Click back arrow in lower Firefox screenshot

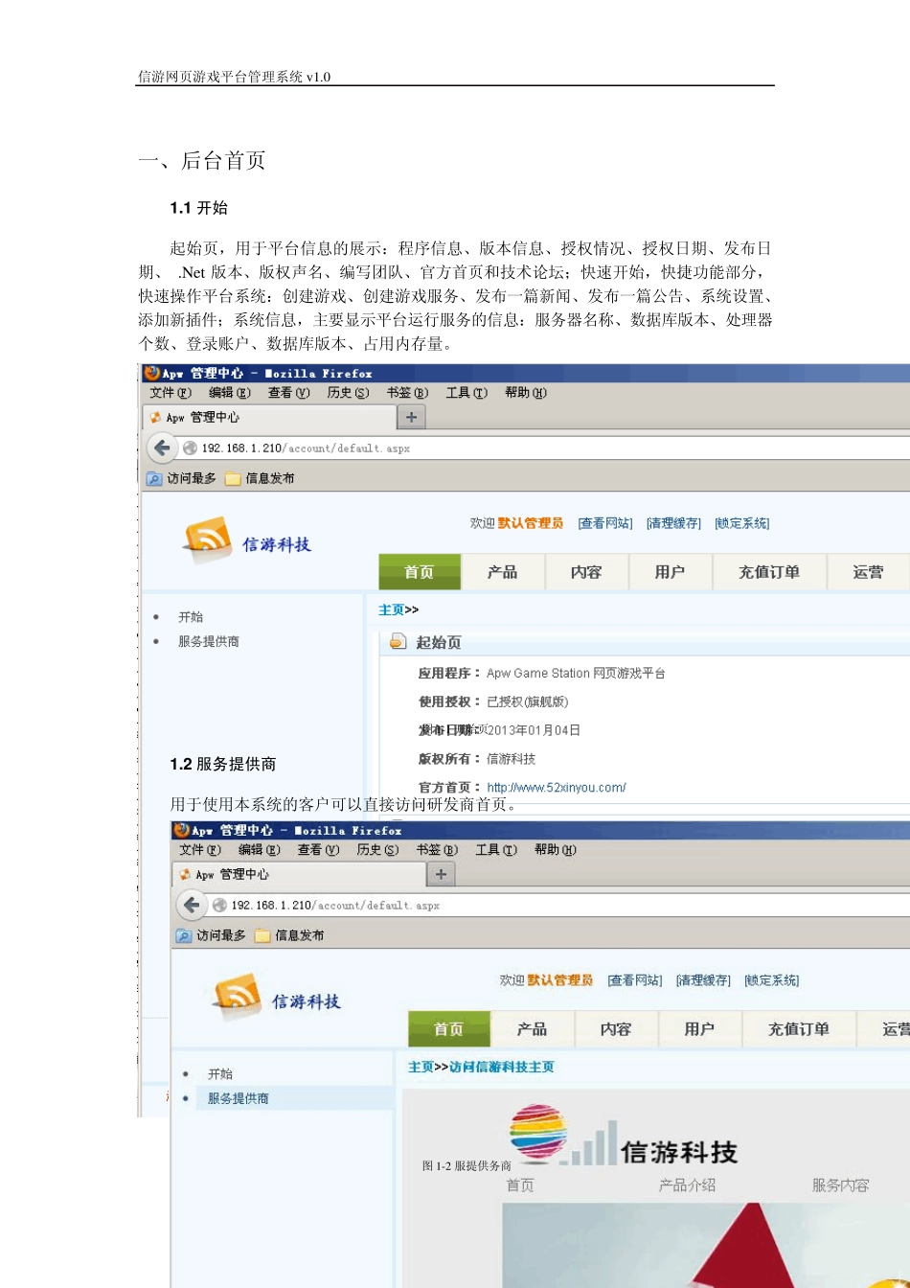point(192,905)
